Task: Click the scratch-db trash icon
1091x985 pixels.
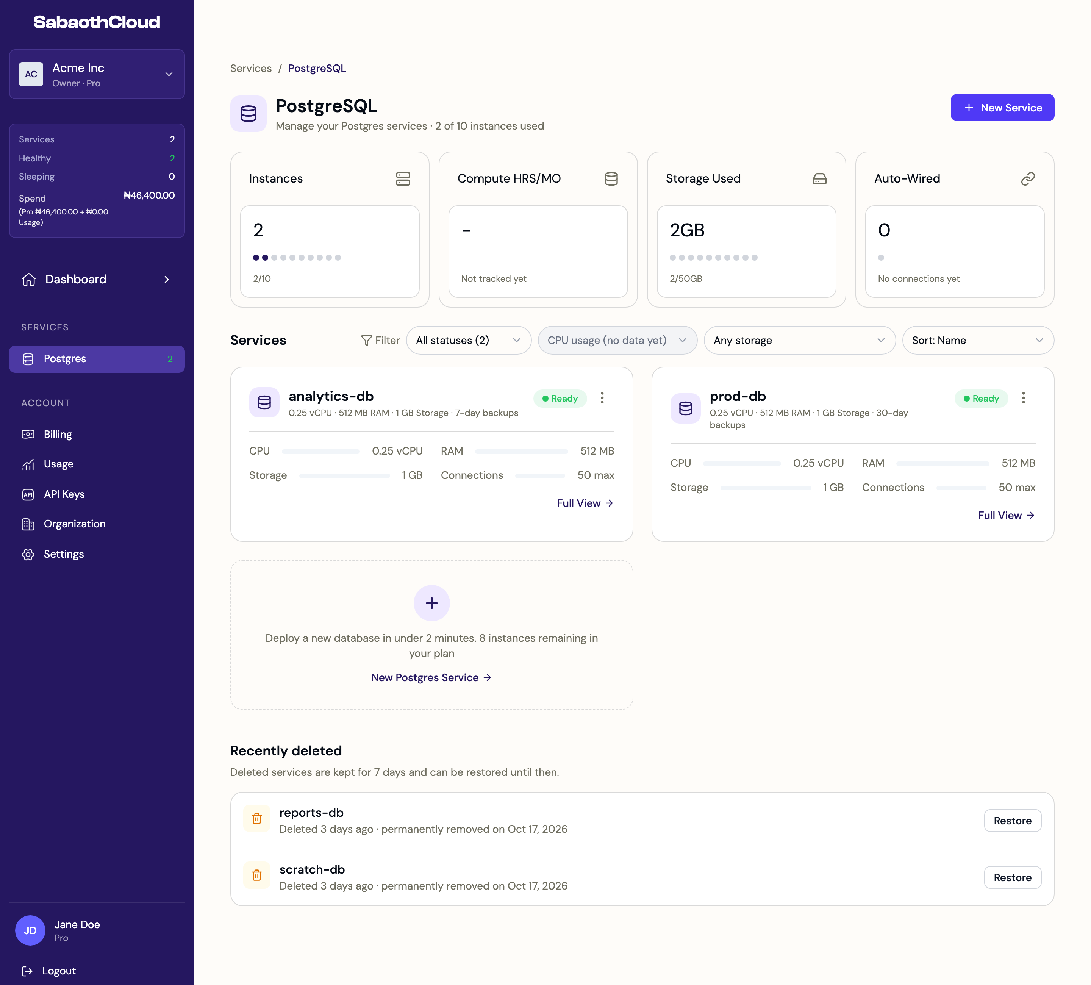Action: [x=256, y=875]
